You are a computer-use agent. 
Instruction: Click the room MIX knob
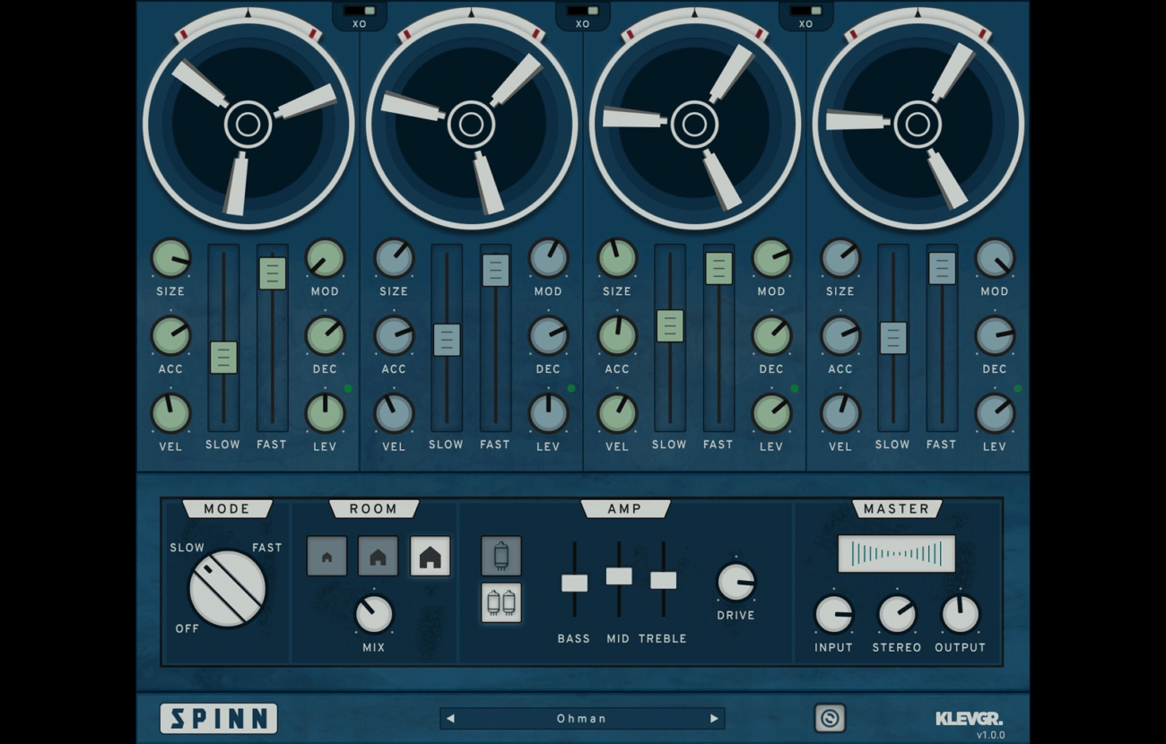point(374,614)
